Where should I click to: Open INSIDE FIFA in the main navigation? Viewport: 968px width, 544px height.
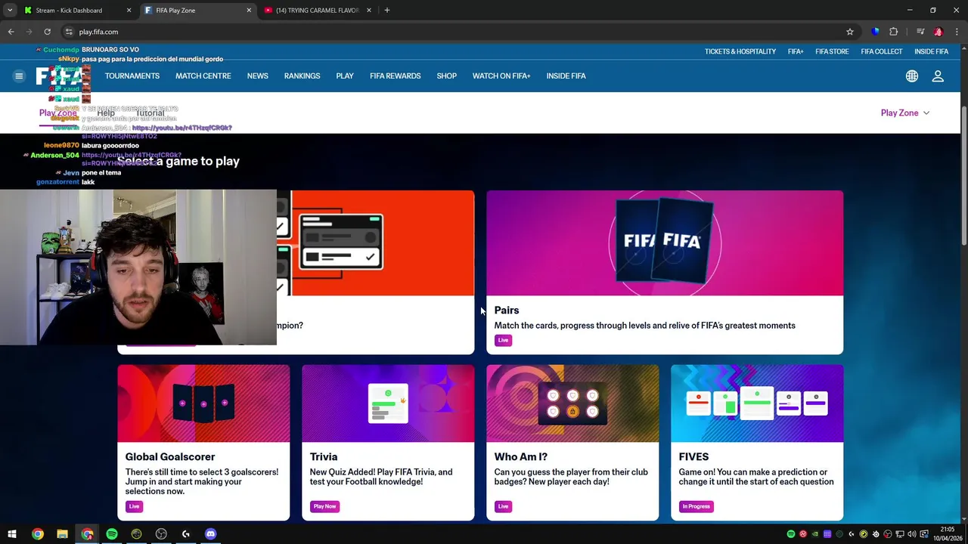click(566, 76)
